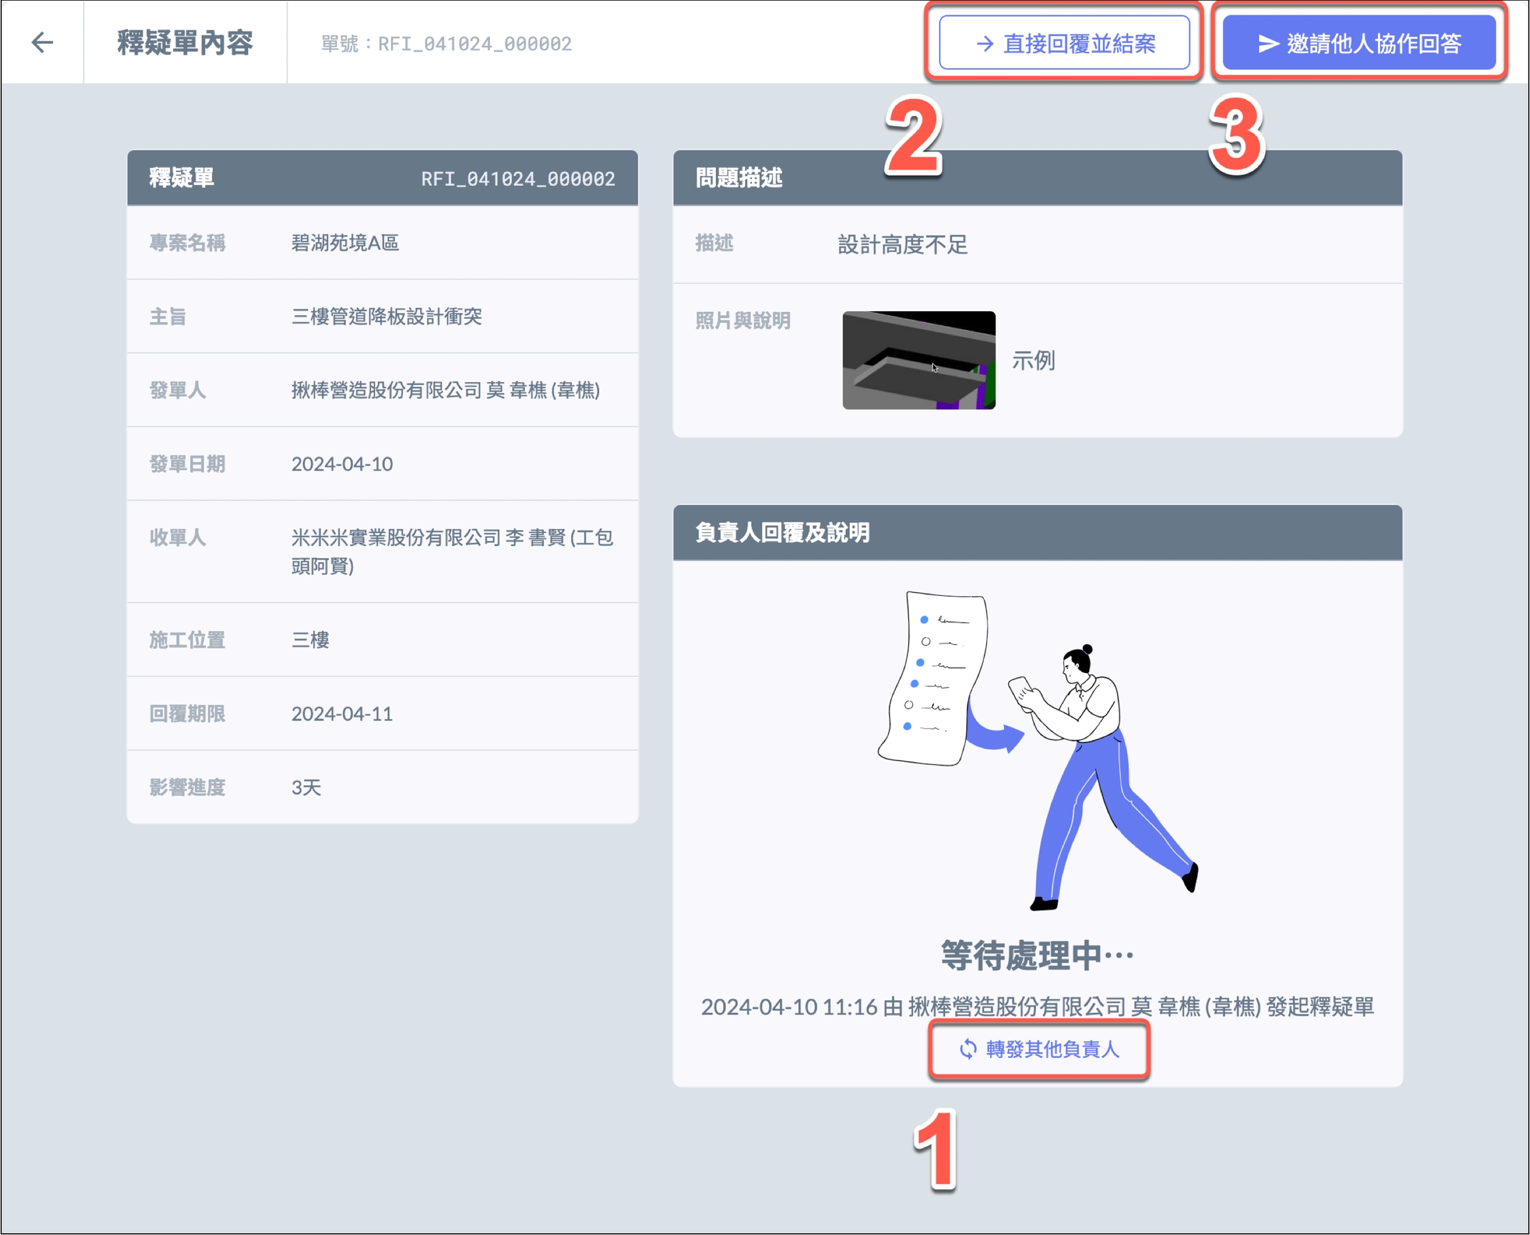This screenshot has width=1530, height=1235.
Task: Click the 釋疑單 card header
Action: pos(181,178)
